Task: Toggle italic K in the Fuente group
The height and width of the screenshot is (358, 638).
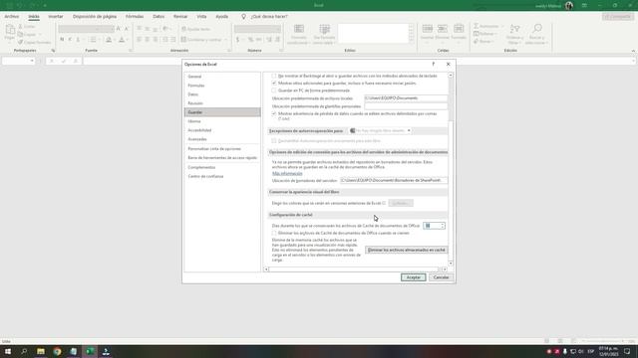Action: pos(70,40)
